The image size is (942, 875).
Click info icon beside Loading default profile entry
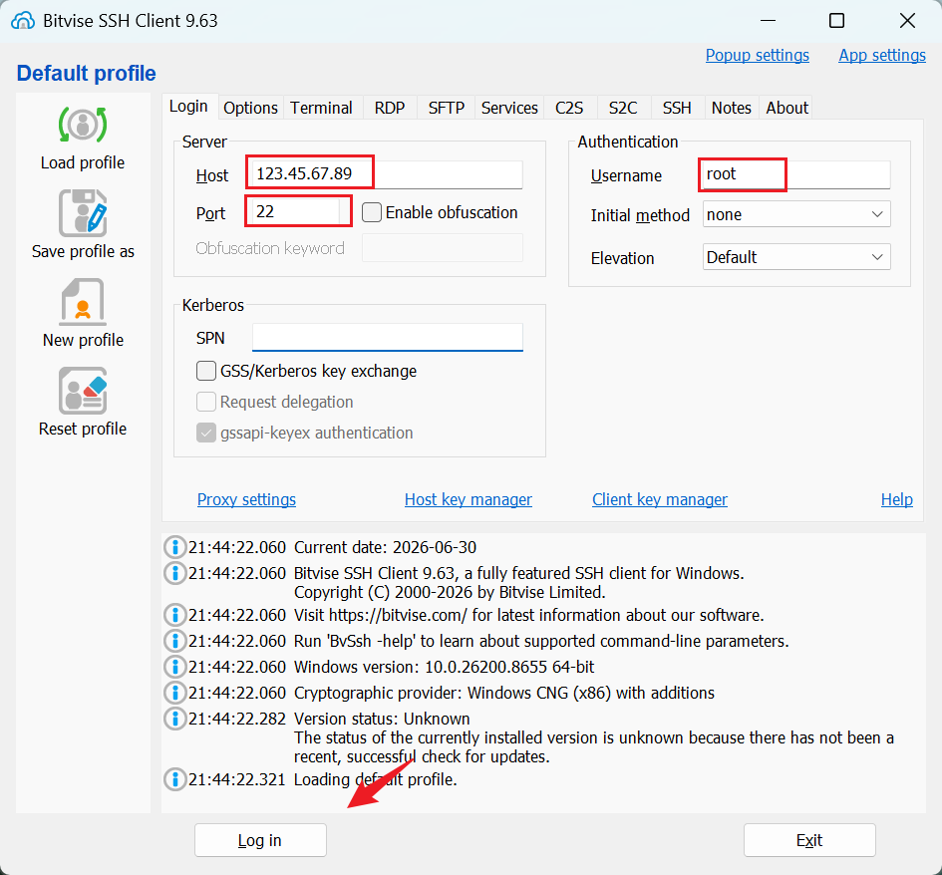pos(174,779)
